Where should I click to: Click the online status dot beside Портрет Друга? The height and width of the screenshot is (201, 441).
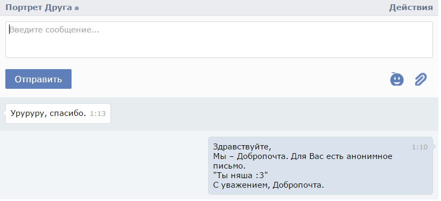(77, 9)
